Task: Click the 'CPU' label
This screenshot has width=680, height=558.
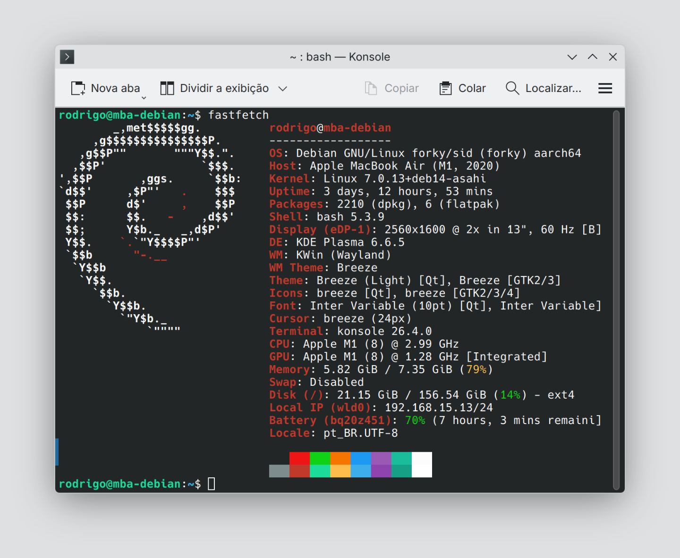Action: click(x=279, y=344)
